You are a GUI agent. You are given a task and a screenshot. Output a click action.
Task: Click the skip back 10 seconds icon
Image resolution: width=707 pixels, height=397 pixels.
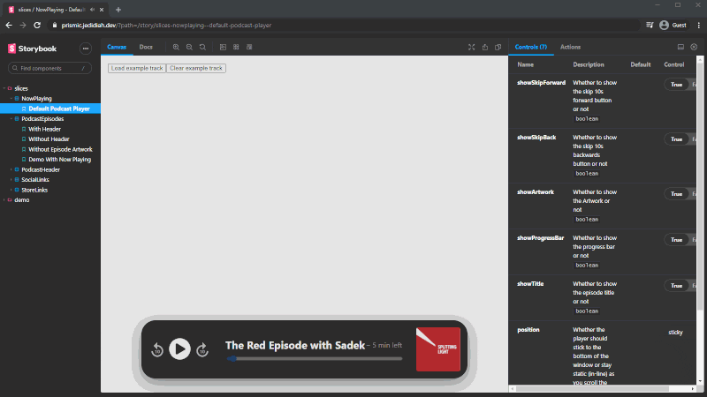(x=157, y=349)
